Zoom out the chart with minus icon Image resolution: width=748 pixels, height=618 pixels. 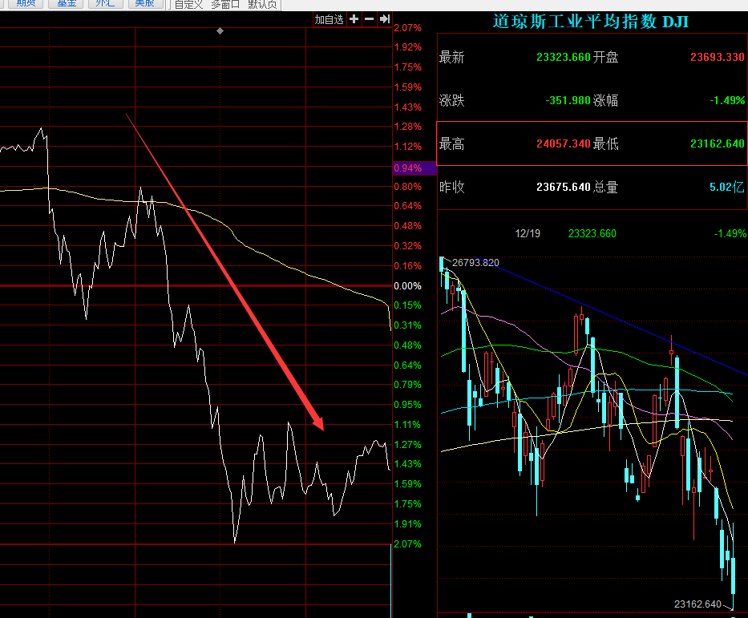369,19
